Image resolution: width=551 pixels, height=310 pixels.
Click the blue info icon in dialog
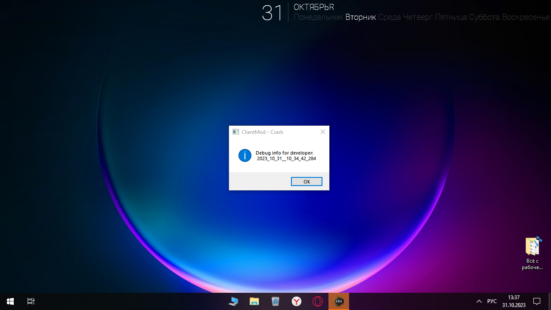click(x=245, y=155)
